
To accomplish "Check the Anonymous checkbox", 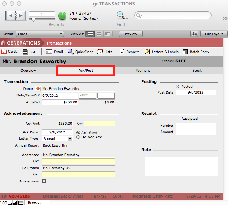I will 44,181.
